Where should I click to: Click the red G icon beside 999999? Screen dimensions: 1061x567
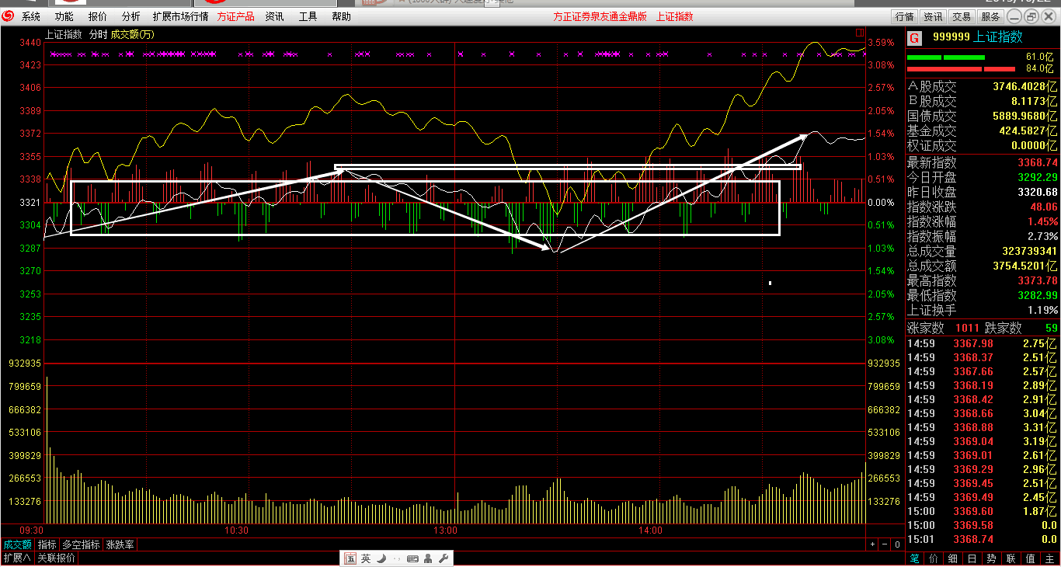click(x=914, y=37)
